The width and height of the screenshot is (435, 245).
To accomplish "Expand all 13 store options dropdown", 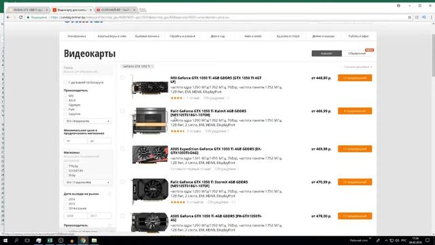I will click(x=88, y=182).
